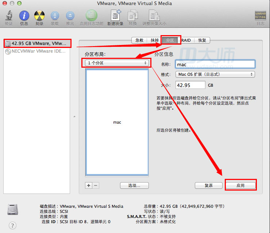Click the Burn (刻录) toolbar icon

tap(39, 16)
